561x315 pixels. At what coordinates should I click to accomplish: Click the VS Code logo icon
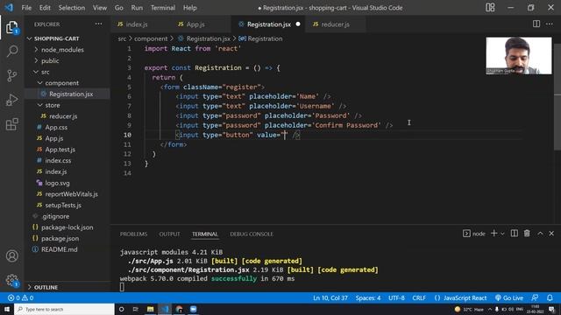(9, 8)
